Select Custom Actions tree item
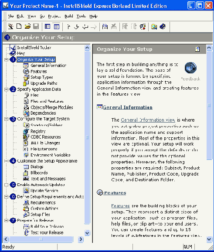Image resolution: width=214 pixels, height=252 pixels. (44, 209)
